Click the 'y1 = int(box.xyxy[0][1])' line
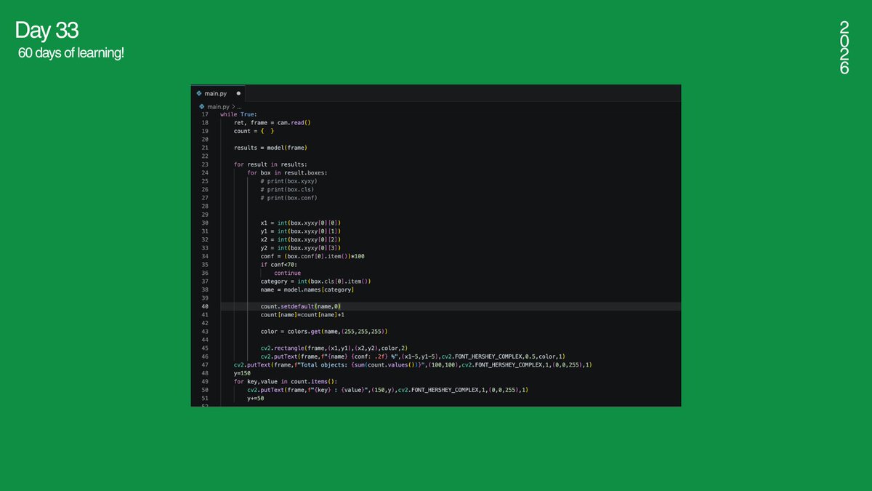Viewport: 872px width, 491px height. point(301,231)
